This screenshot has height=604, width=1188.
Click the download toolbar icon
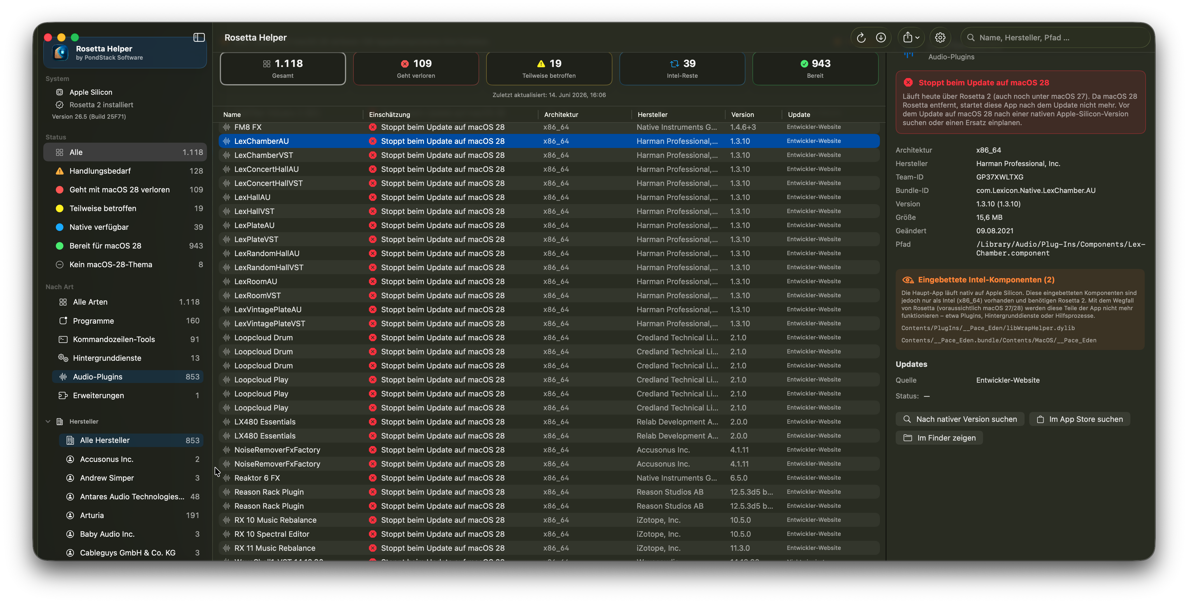tap(880, 38)
